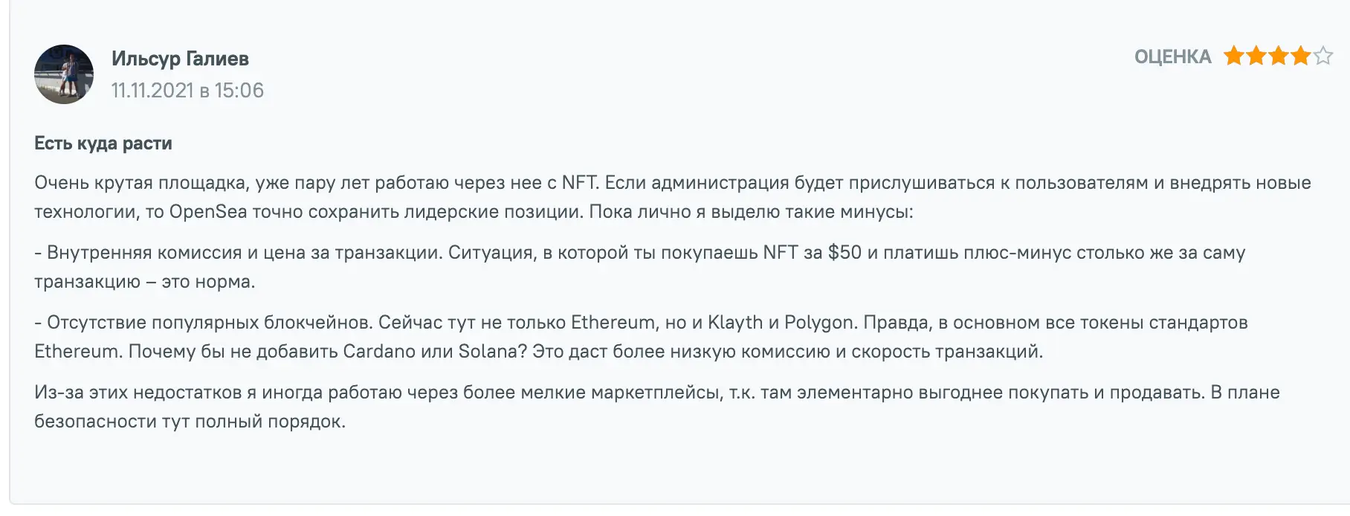Click the ОЦЕНКА label
The image size is (1350, 516).
click(1172, 56)
